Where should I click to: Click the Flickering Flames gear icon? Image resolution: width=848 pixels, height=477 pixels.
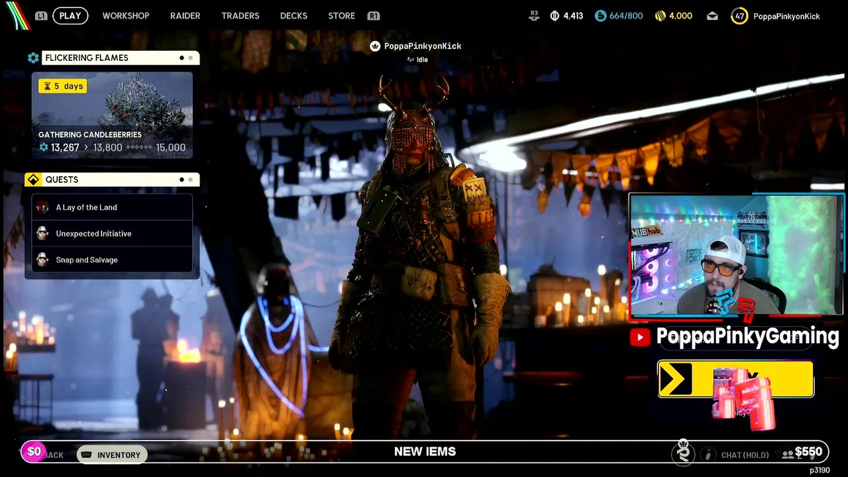point(33,58)
